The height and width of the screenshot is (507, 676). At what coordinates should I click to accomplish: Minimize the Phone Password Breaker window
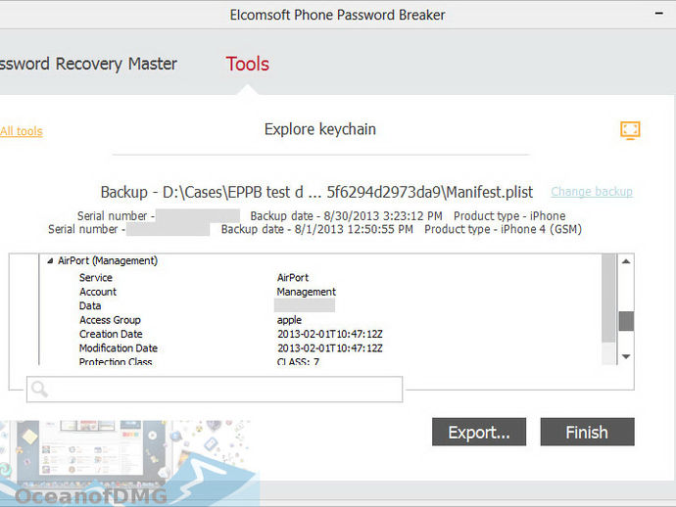658,14
